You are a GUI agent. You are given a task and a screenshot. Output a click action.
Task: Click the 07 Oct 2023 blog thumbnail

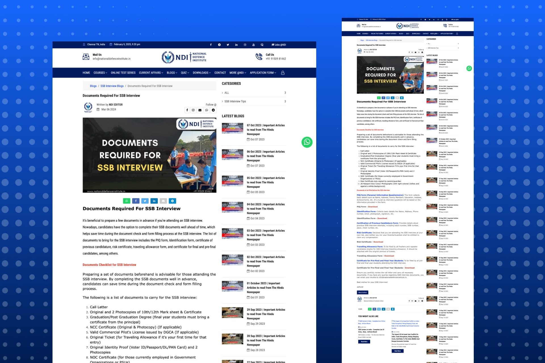tap(232, 128)
